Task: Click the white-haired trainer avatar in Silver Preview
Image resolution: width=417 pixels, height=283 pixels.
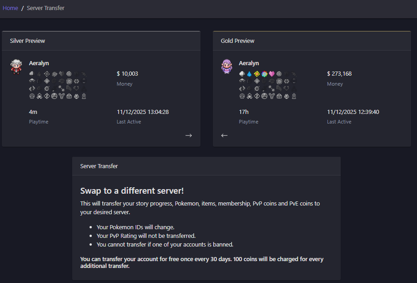Action: pos(16,67)
